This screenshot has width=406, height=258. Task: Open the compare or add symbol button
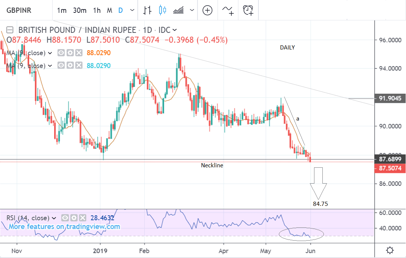coord(207,10)
